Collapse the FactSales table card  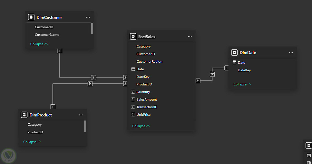(x=141, y=126)
